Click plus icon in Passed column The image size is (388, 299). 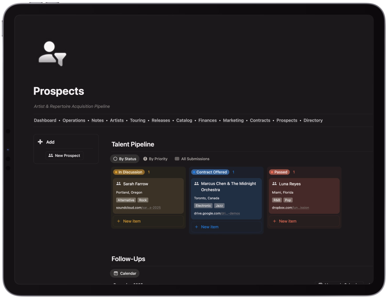[x=274, y=221]
